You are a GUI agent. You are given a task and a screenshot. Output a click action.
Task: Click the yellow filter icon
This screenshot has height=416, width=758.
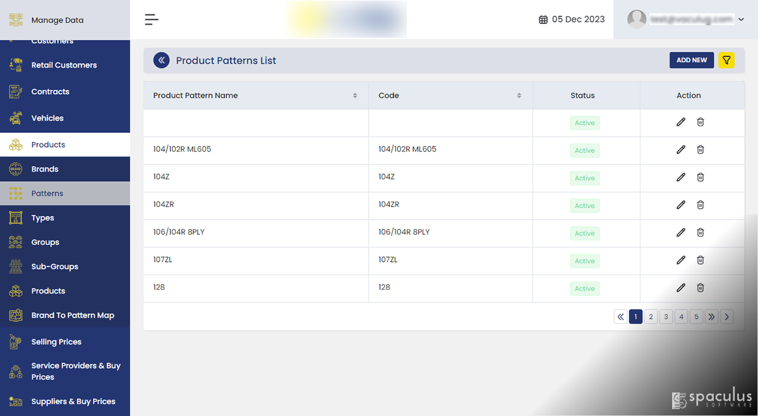click(726, 60)
